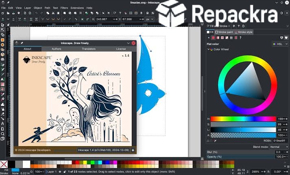The height and width of the screenshot is (175, 290).
Task: Select the Zoom magnifier tool
Action: (x=2, y=134)
